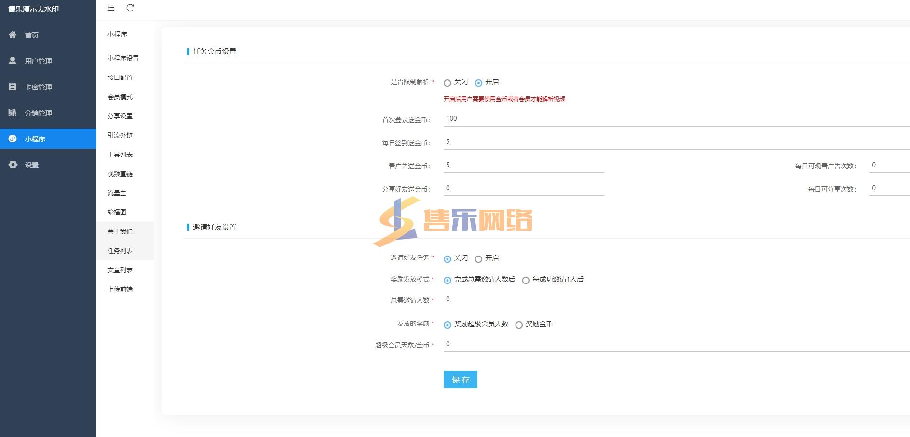Enable 开启 for 邀请好友任务
Screen dimensions: 910x437
coord(478,259)
